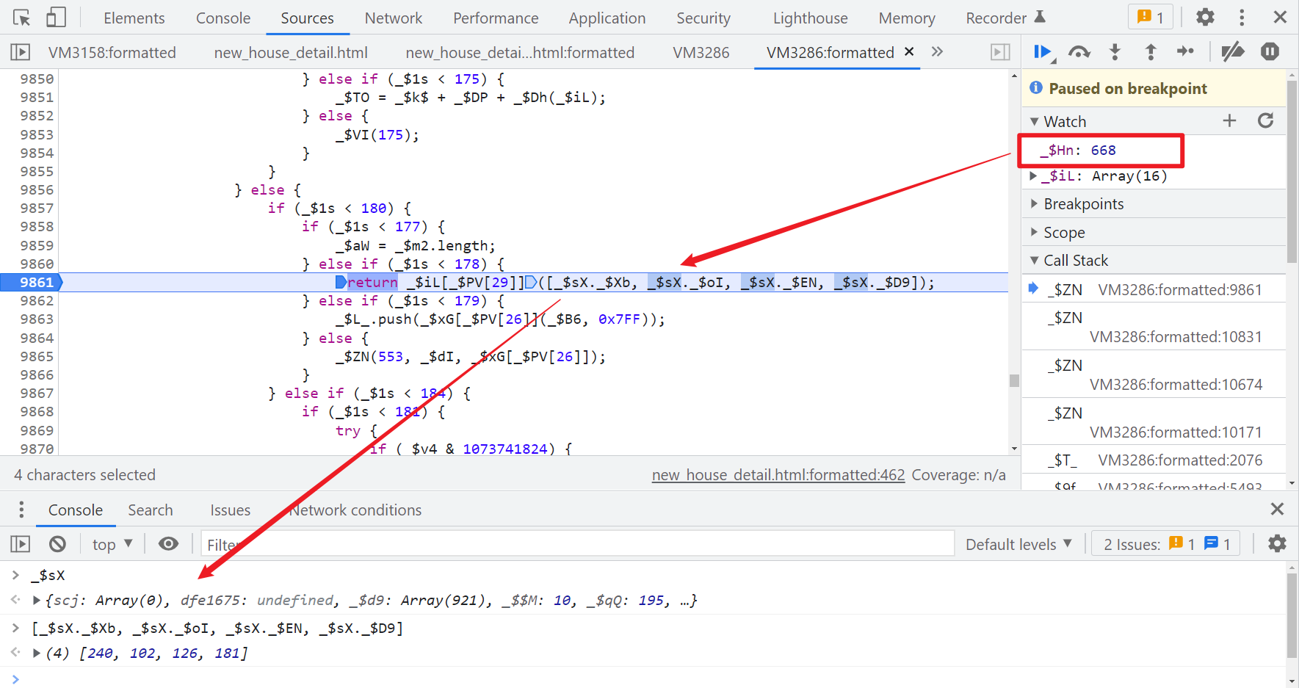Open the Network conditions drawer tab
The height and width of the screenshot is (688, 1299).
click(355, 510)
